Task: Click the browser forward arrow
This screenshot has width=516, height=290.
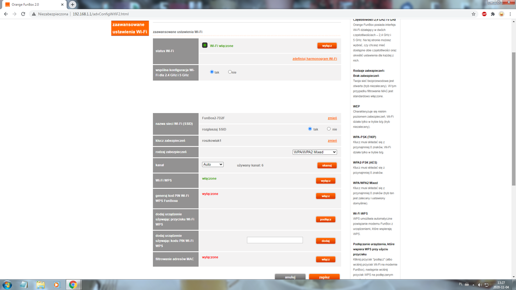Action: (14, 14)
